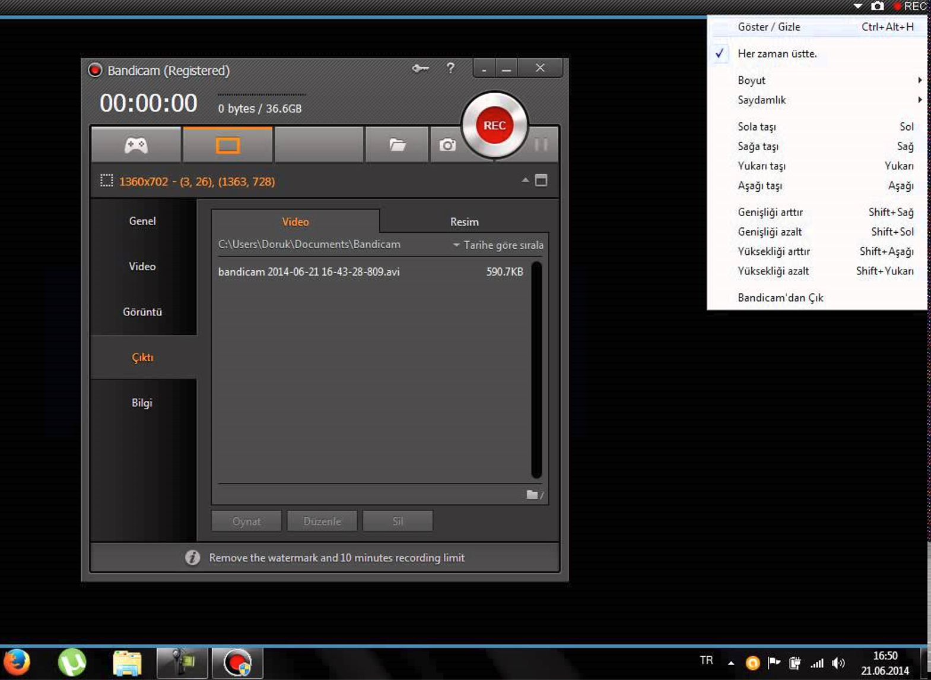Open Firefox from the taskbar
931x680 pixels.
click(17, 662)
